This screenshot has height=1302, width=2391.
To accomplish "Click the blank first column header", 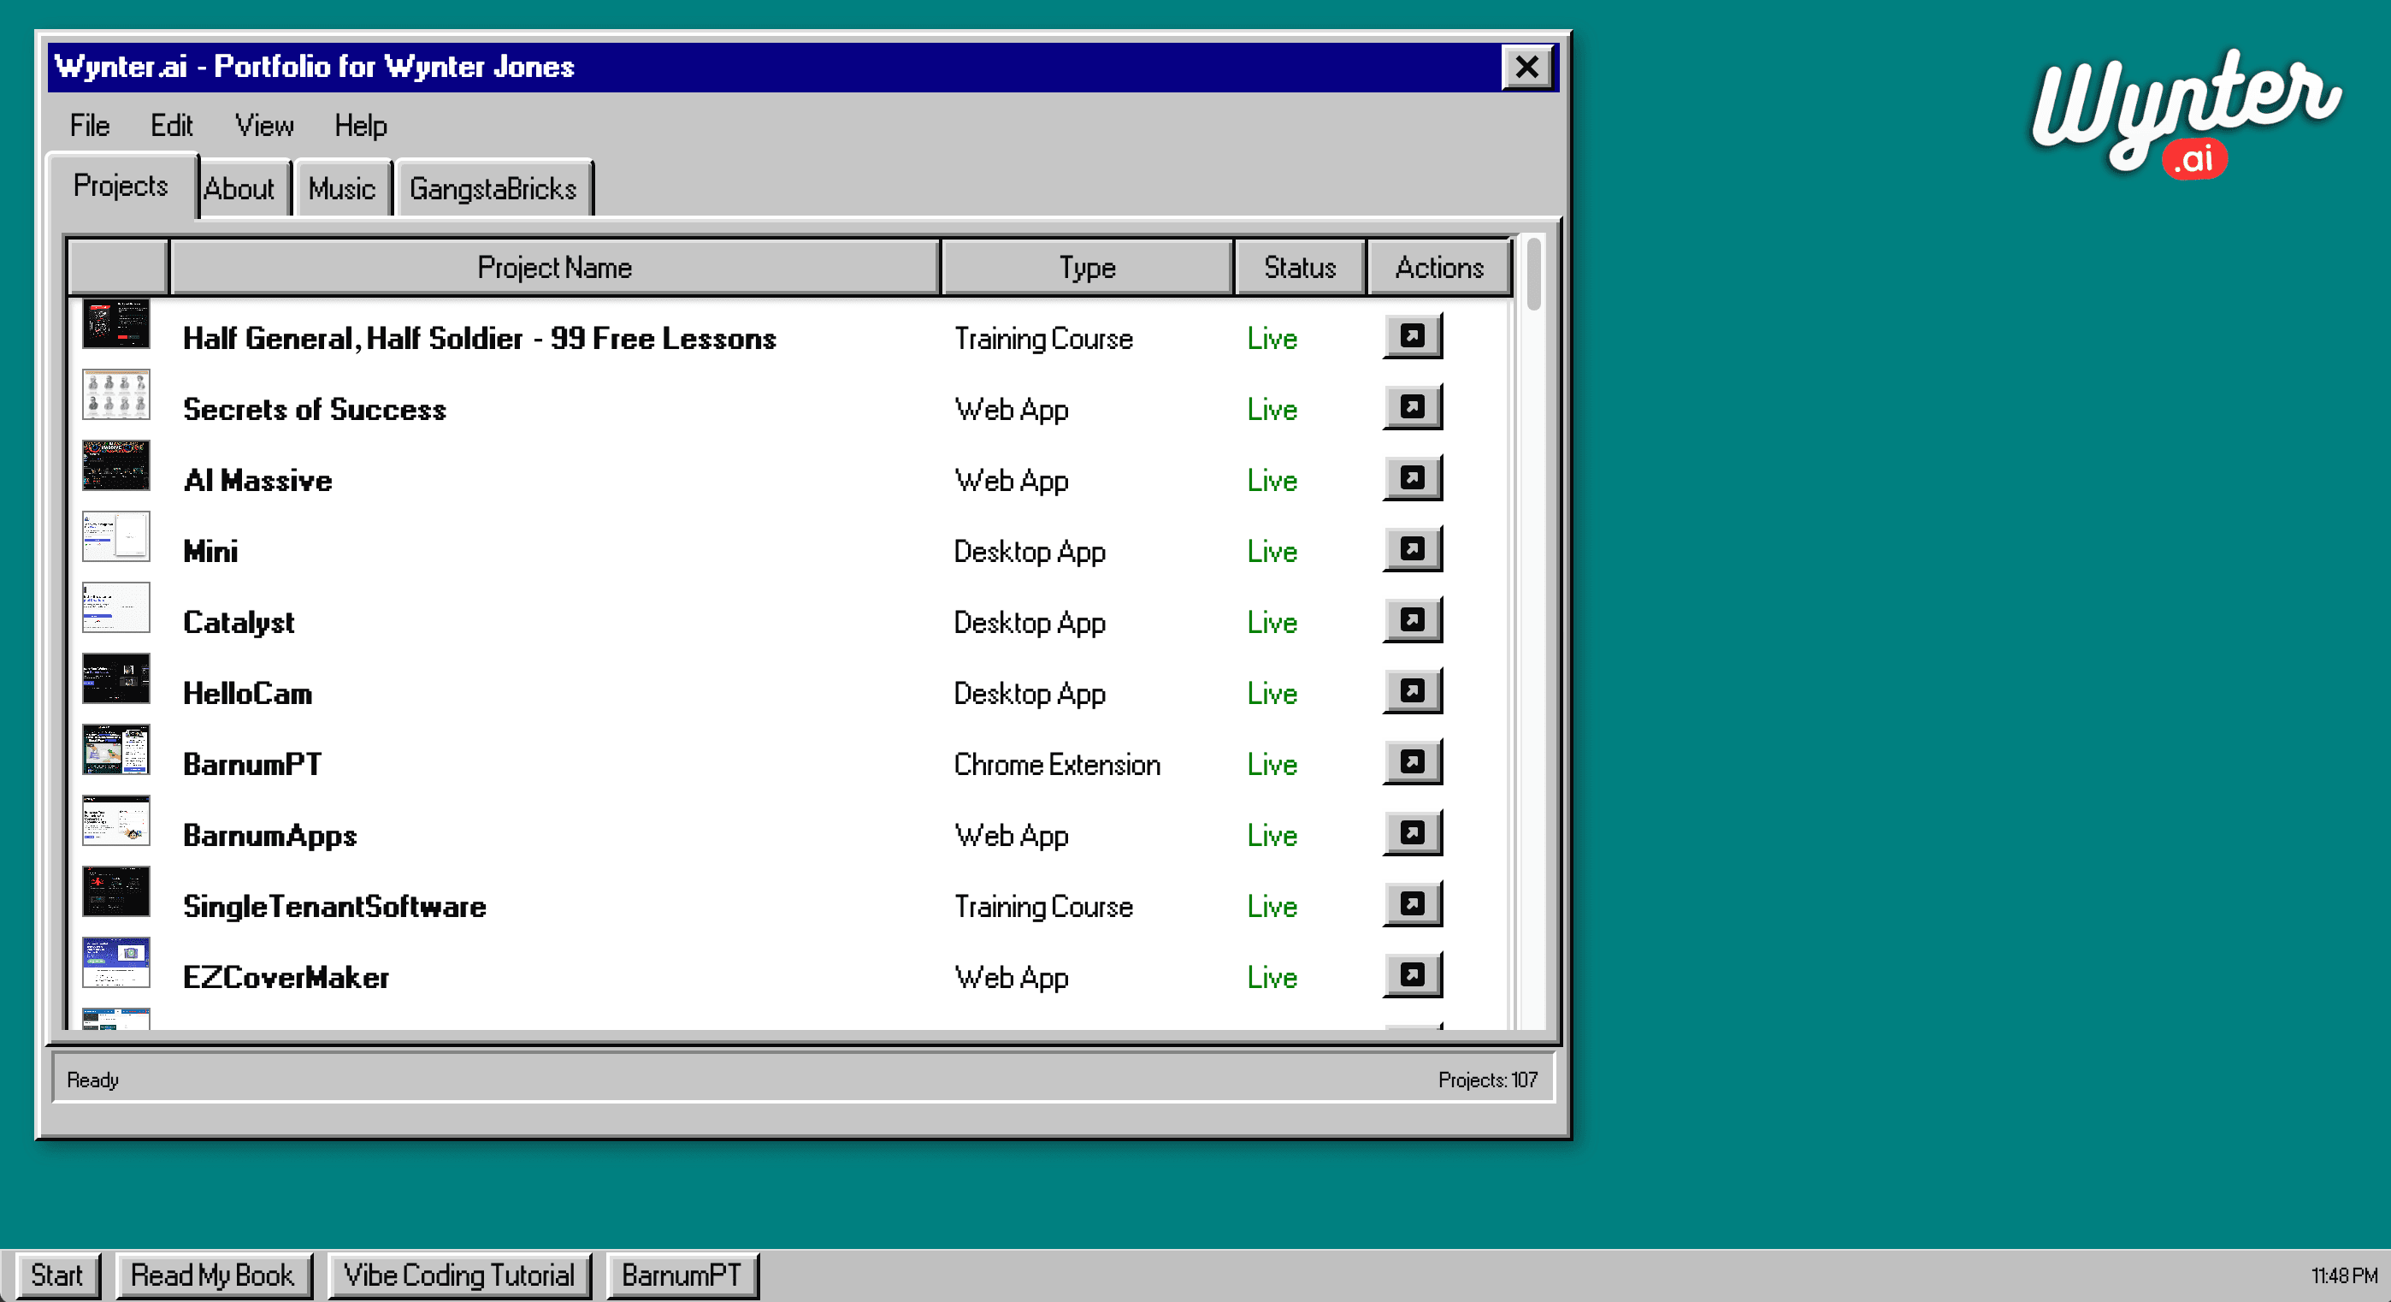I will 119,268.
